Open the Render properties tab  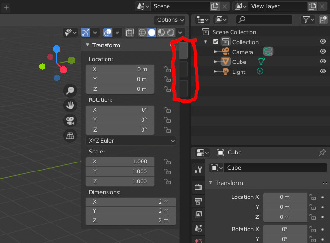click(198, 187)
